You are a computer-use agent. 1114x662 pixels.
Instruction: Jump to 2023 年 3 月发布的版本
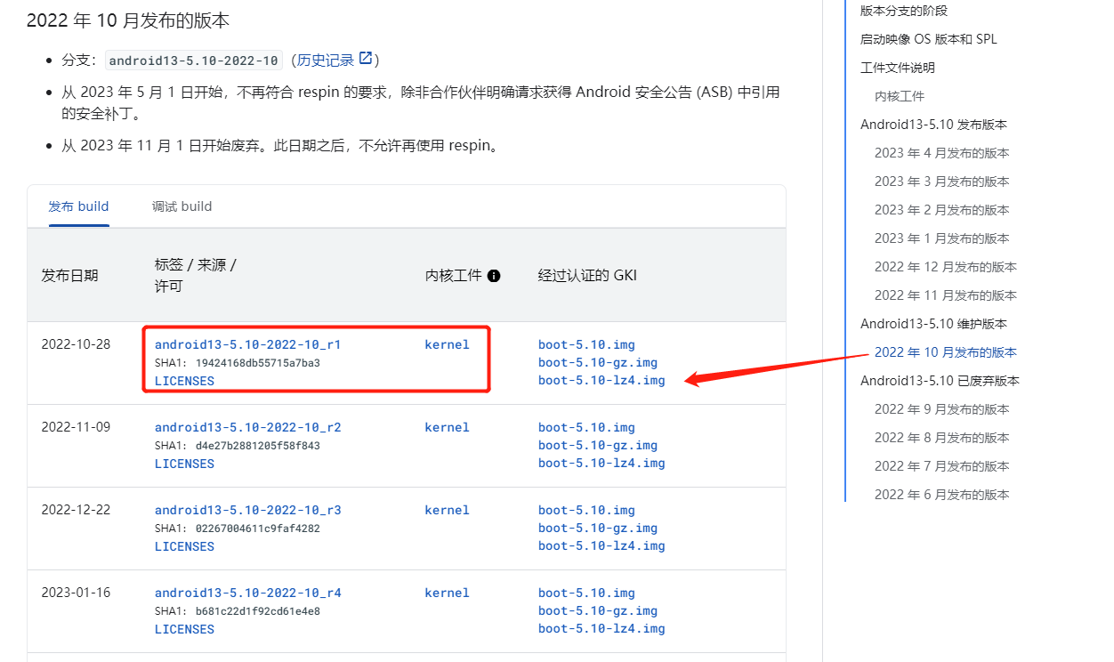942,182
